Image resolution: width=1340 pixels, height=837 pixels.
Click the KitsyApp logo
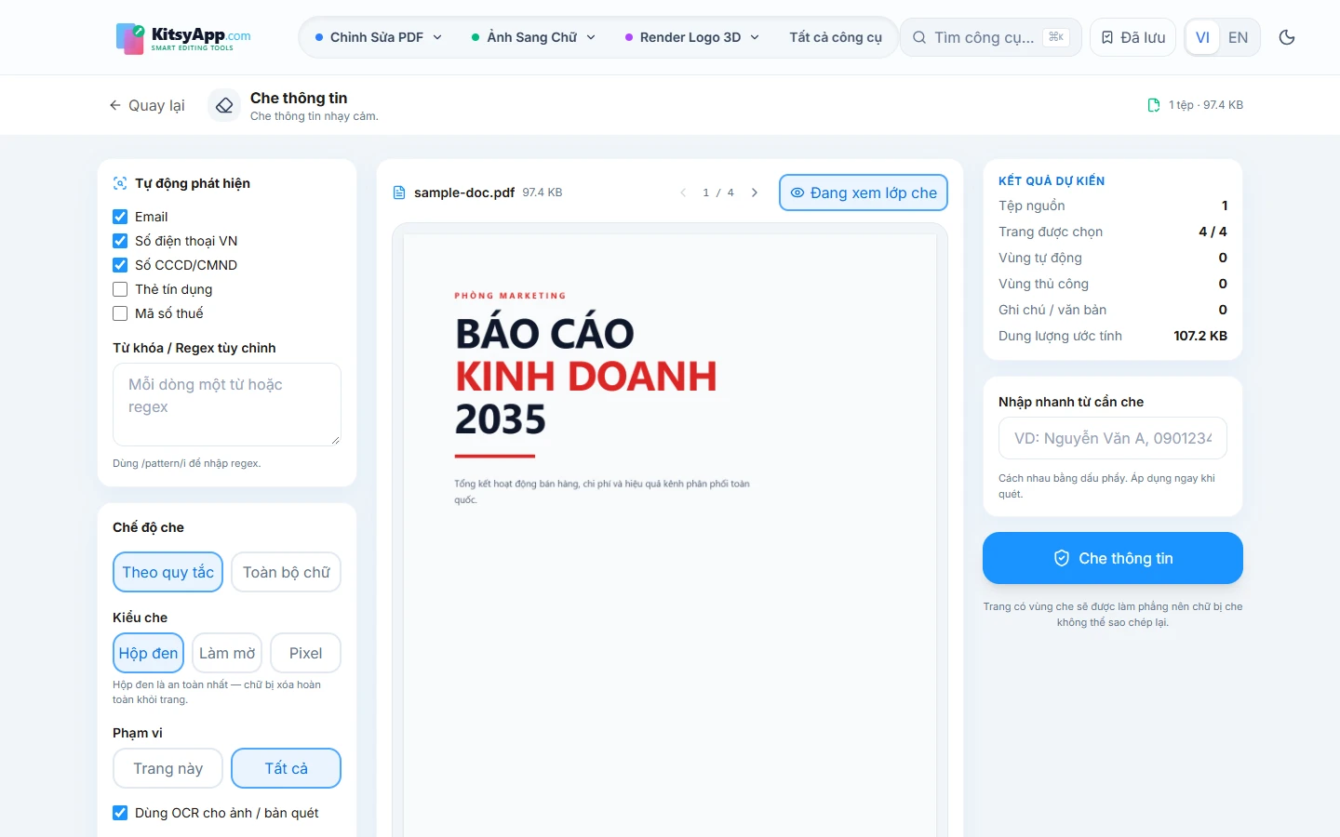(183, 38)
